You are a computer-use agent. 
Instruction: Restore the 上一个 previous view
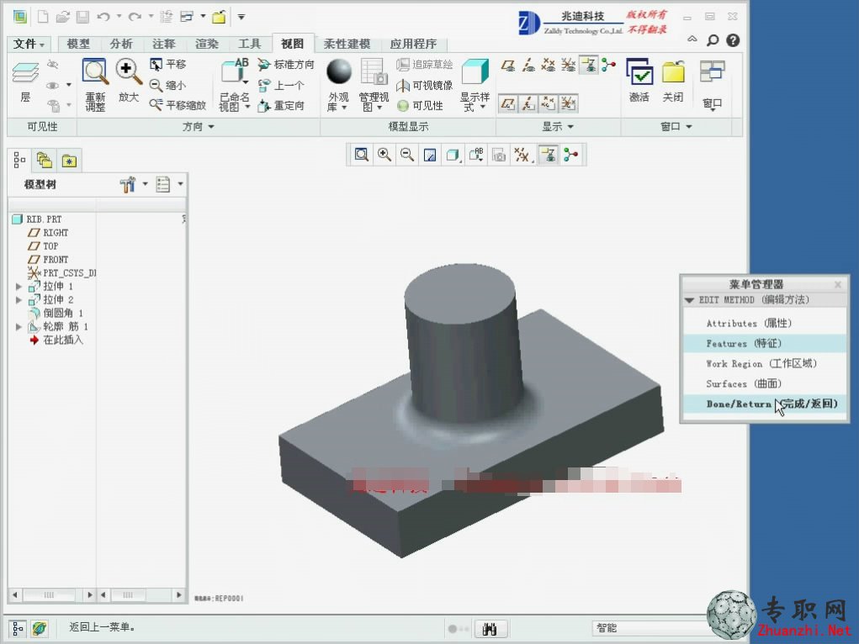280,85
